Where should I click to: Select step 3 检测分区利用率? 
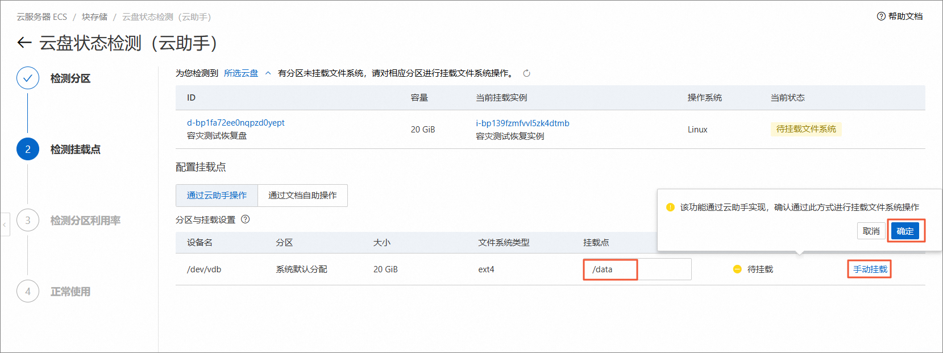click(85, 221)
